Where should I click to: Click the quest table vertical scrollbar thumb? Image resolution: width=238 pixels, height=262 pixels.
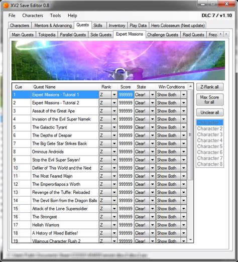click(190, 135)
